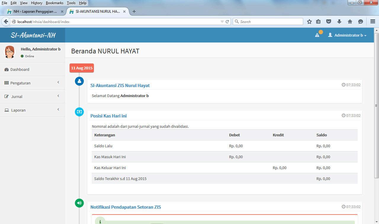Switch to NH - Laporan Penggajian tab
The height and width of the screenshot is (224, 379).
click(x=35, y=12)
